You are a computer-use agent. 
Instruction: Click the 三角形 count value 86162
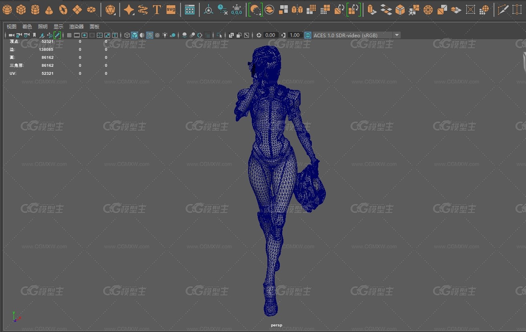click(x=48, y=66)
